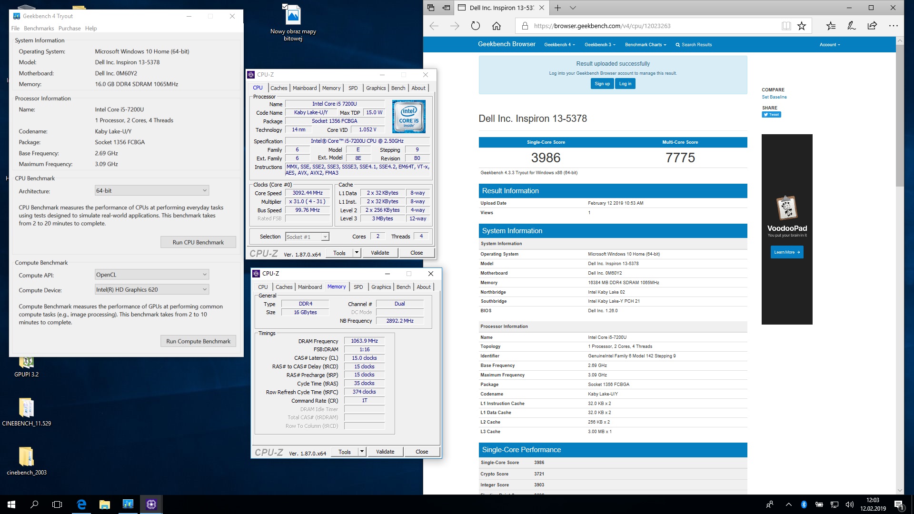Set tabs aside in Edge

446,8
